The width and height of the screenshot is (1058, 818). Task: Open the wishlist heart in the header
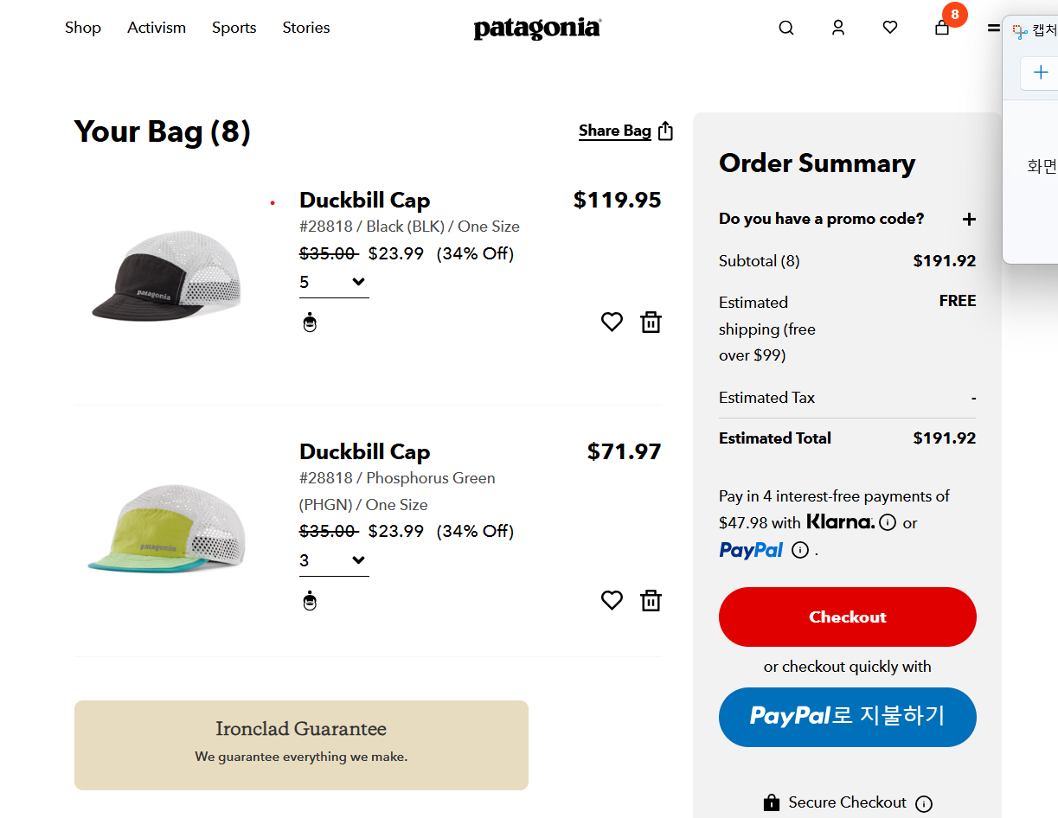[889, 28]
